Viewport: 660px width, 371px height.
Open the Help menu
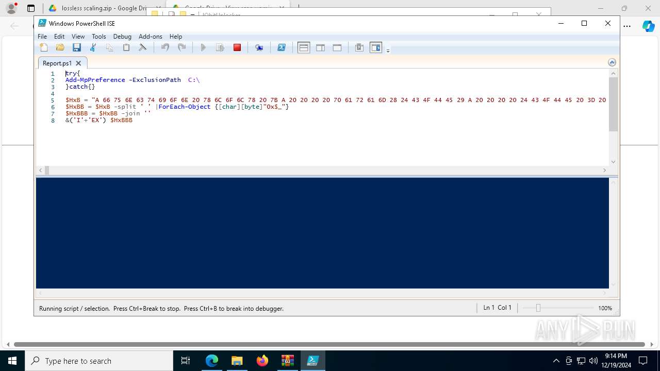coord(176,37)
